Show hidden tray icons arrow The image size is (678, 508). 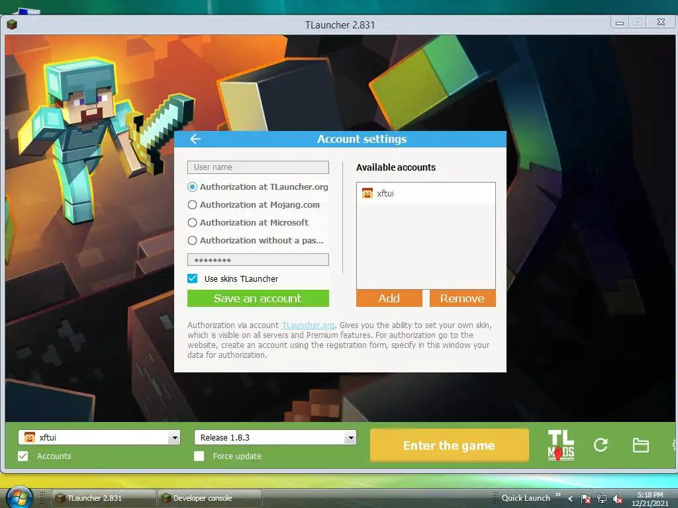click(570, 499)
